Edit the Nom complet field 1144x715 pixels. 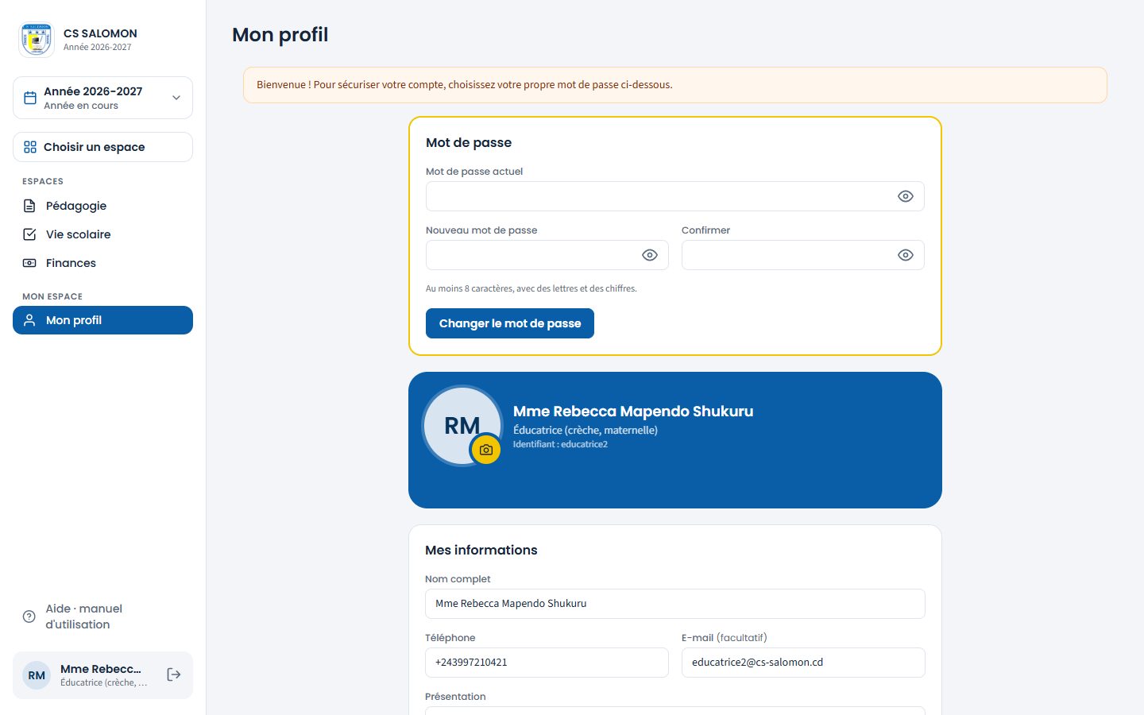tap(674, 604)
